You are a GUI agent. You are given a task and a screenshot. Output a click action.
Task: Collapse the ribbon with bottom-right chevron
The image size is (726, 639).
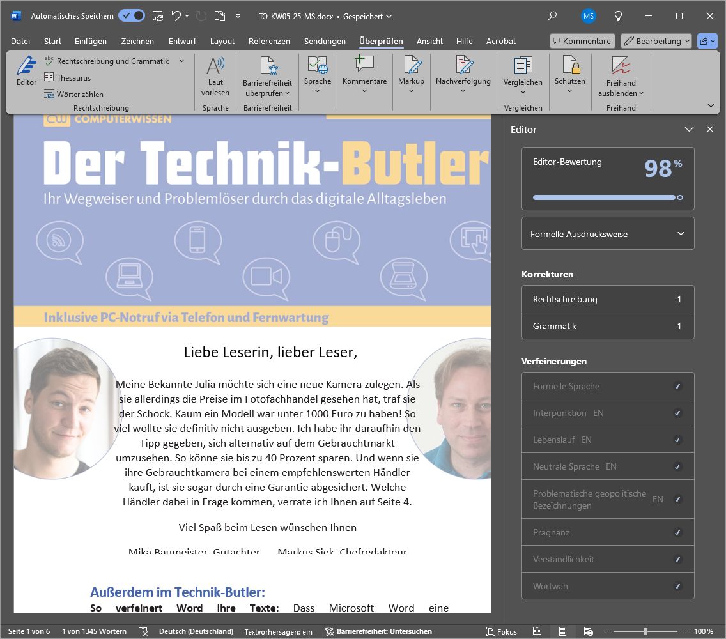click(x=711, y=106)
